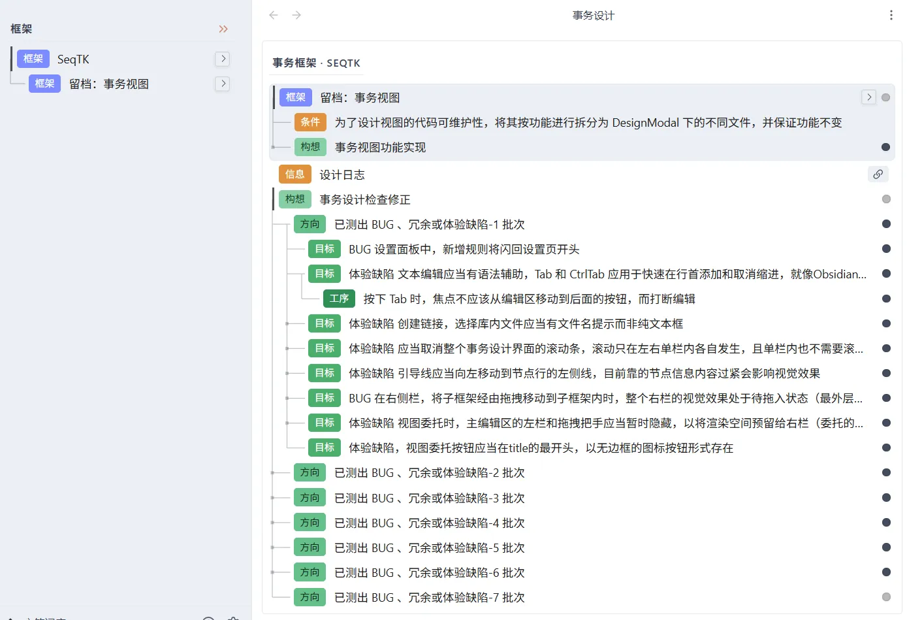Open the link icon on 设计日志 row
The height and width of the screenshot is (620, 907).
tap(878, 174)
